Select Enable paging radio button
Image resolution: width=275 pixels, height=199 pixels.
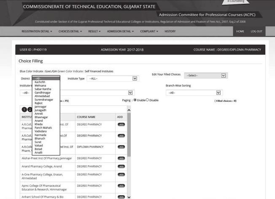(x=135, y=100)
